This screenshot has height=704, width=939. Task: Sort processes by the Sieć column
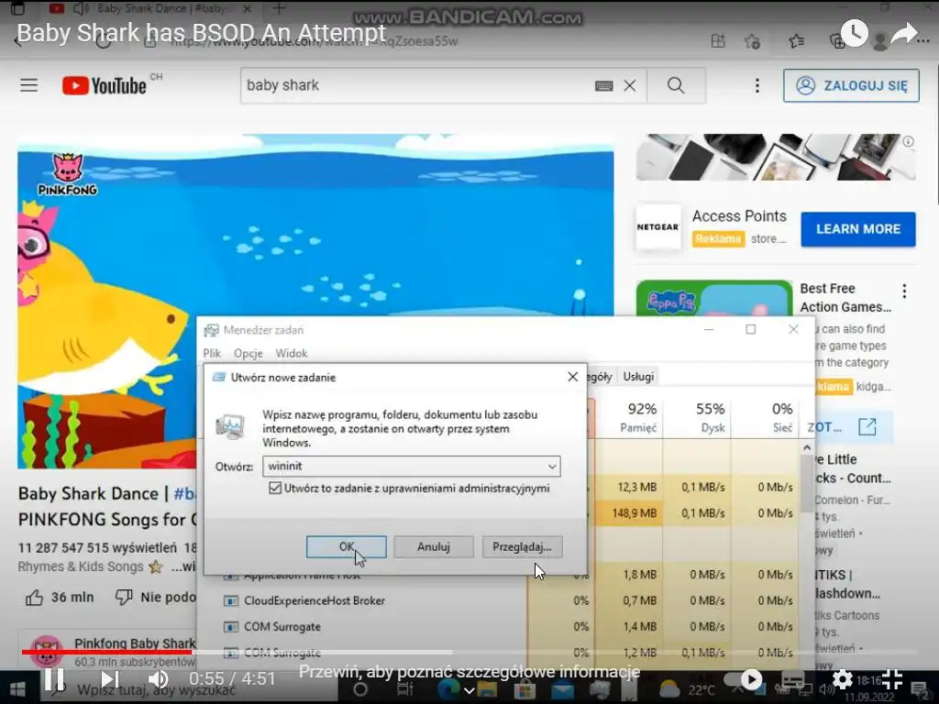tap(765, 417)
